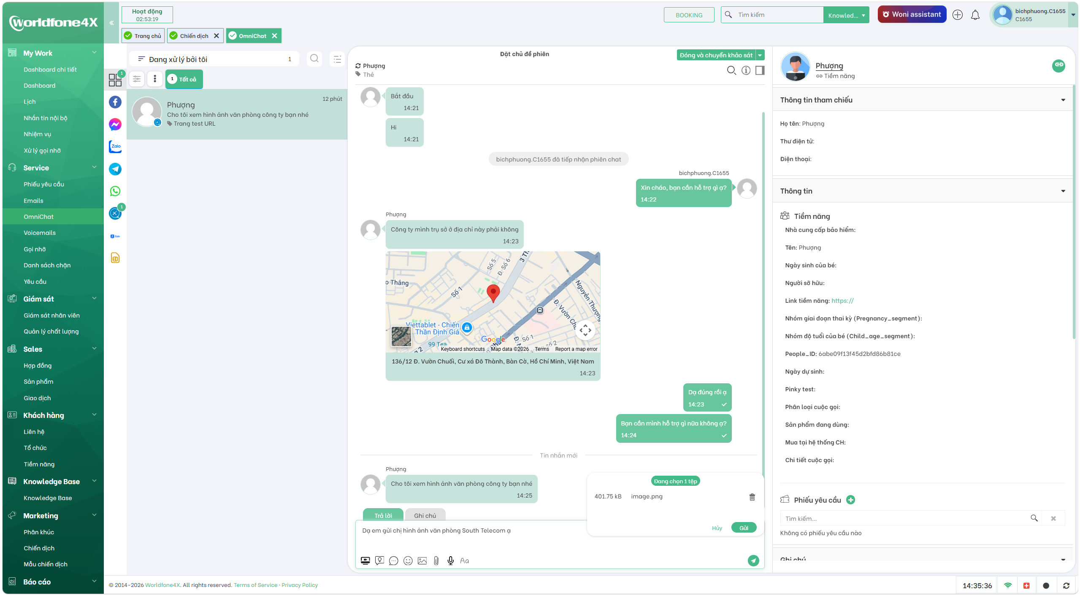Toggle the sidebar collapse double arrow
The height and width of the screenshot is (595, 1080).
click(111, 23)
